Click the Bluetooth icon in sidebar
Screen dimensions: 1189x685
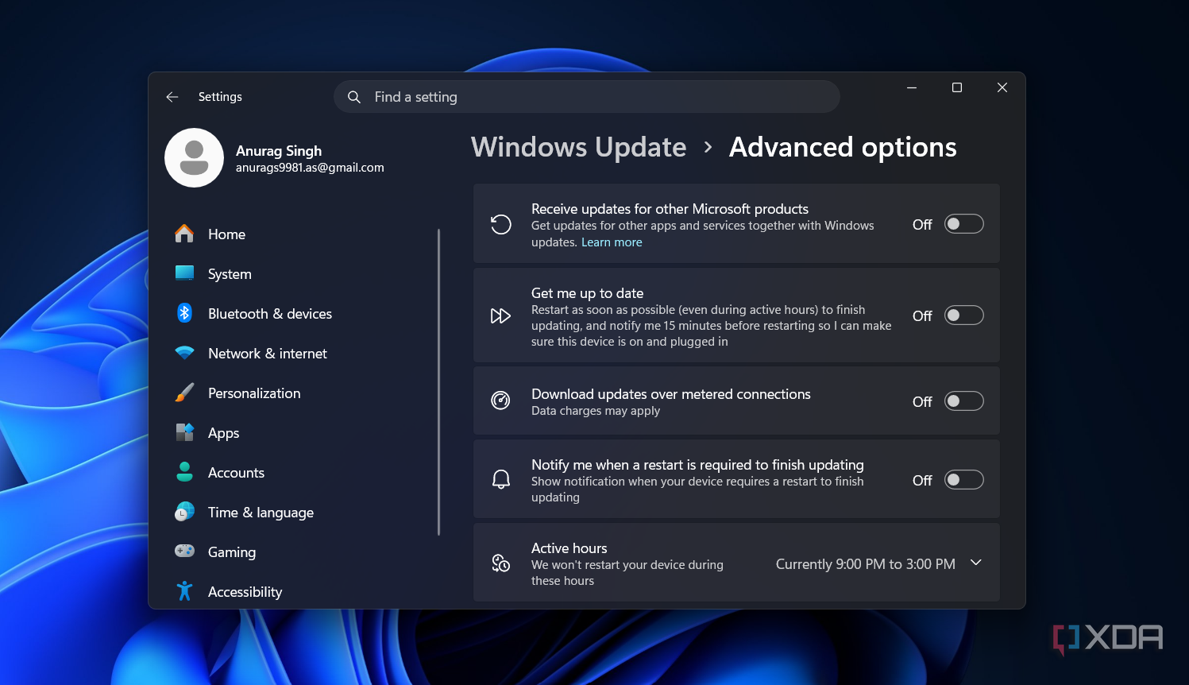point(184,313)
